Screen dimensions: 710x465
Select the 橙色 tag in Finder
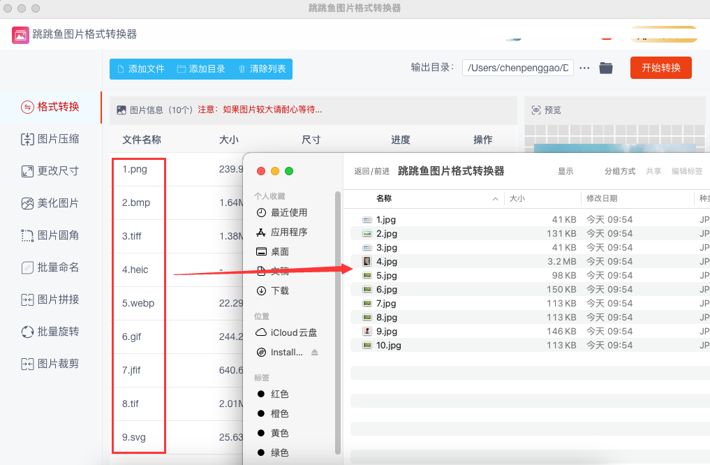(x=273, y=414)
